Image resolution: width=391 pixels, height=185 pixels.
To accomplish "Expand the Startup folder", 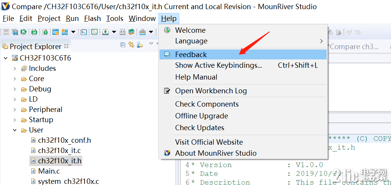I will coord(15,120).
